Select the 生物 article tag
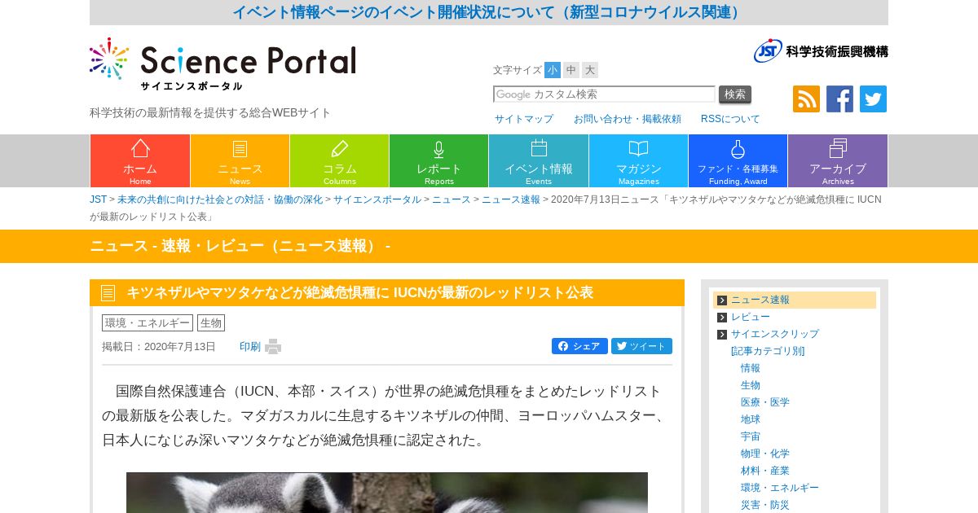 pyautogui.click(x=211, y=322)
